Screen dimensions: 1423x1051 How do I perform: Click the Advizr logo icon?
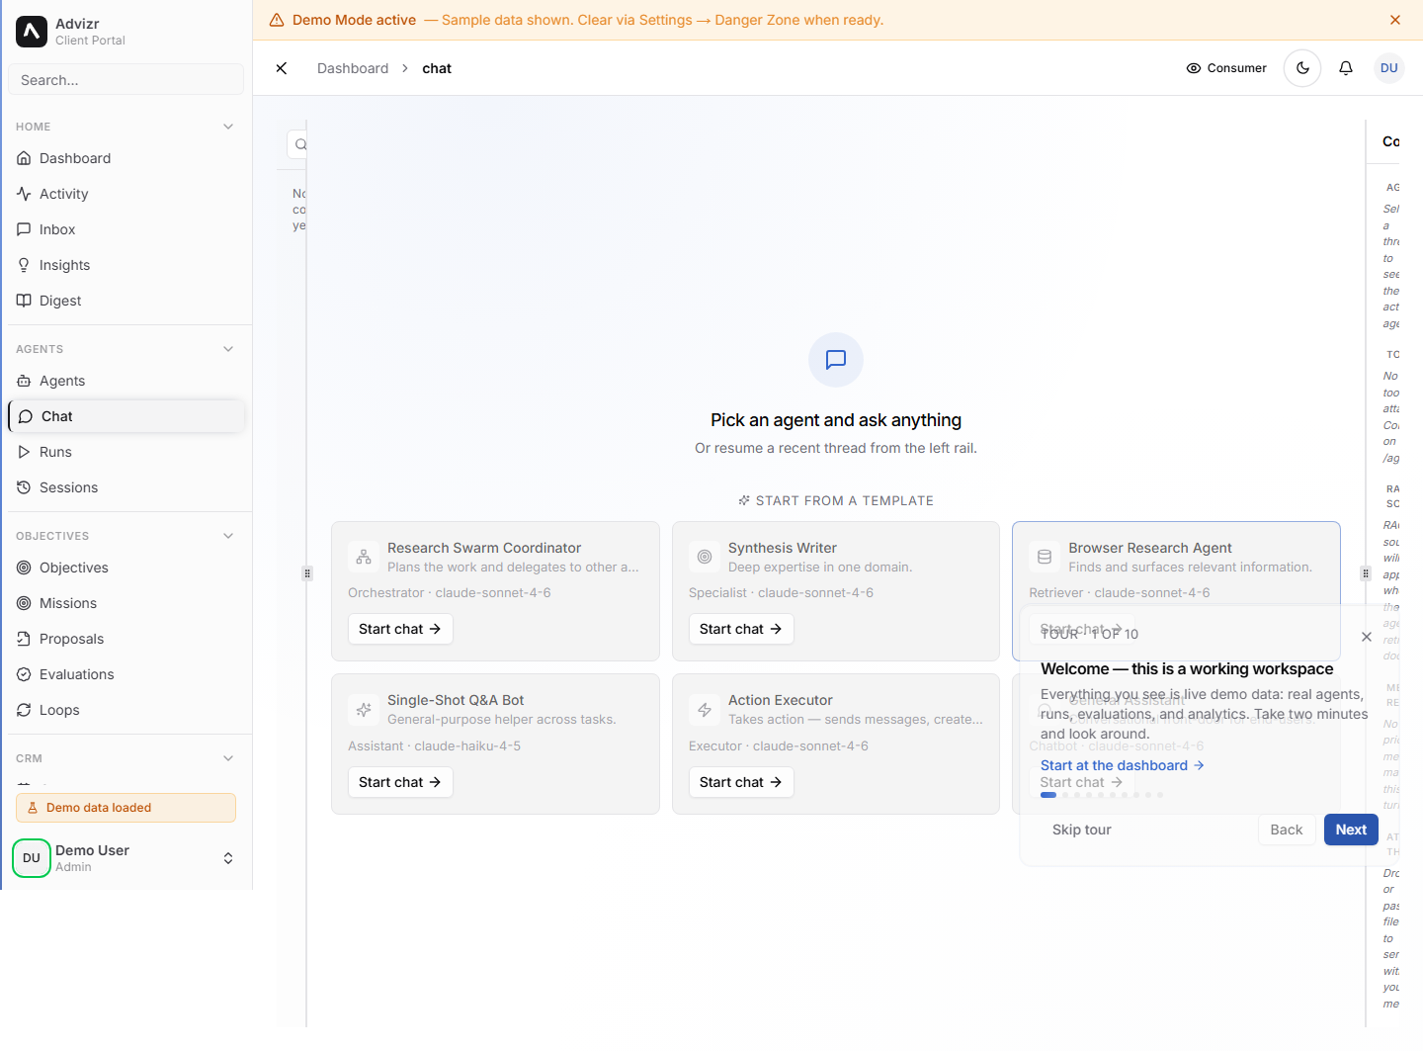click(x=32, y=32)
